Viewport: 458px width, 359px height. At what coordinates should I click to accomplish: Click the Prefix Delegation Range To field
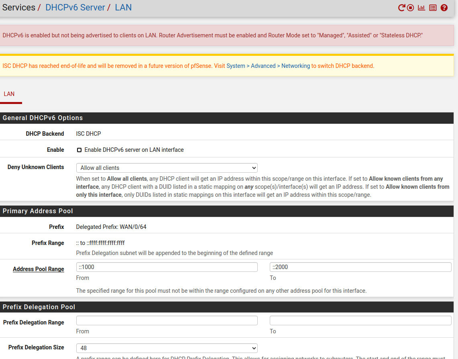point(360,320)
